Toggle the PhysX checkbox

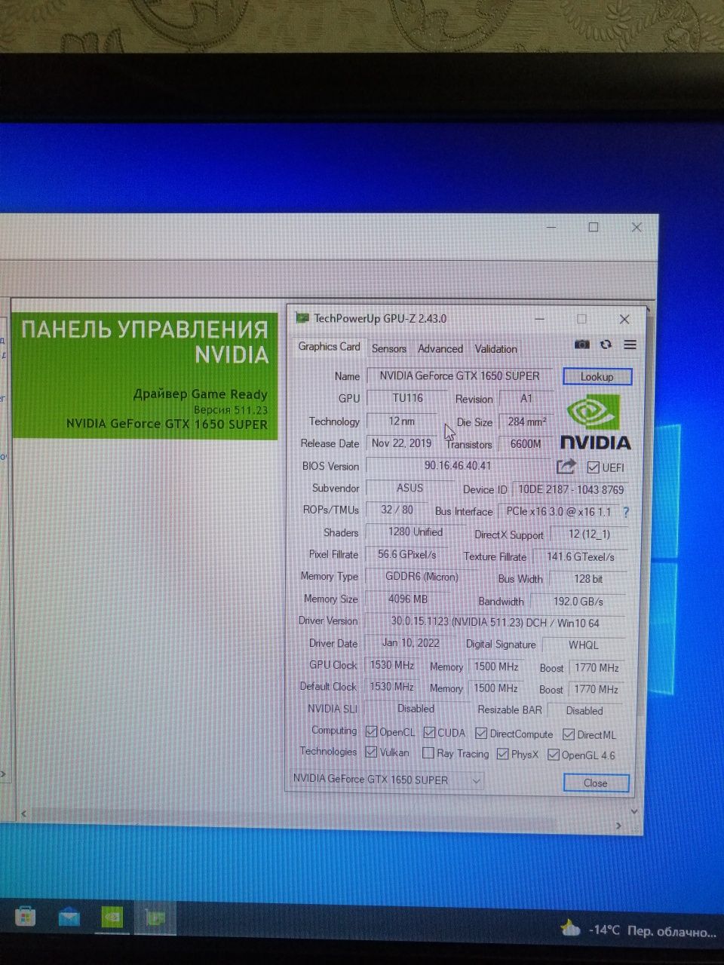click(x=503, y=754)
